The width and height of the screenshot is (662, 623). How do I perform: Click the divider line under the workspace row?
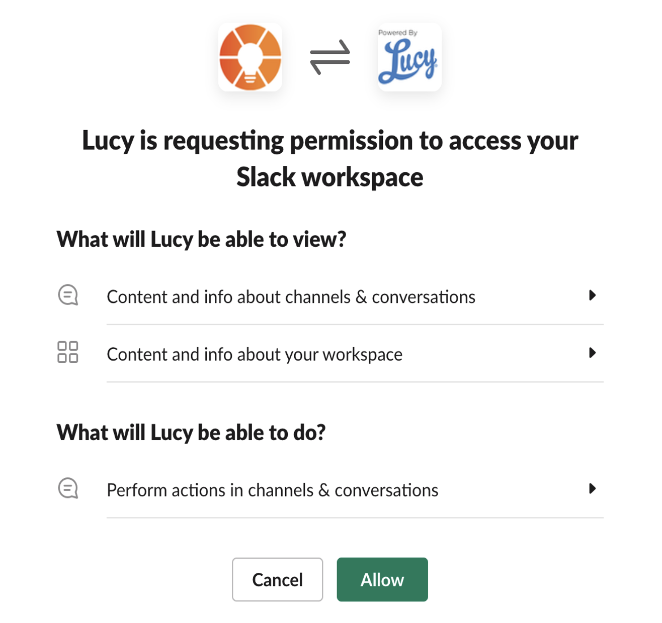coord(355,382)
